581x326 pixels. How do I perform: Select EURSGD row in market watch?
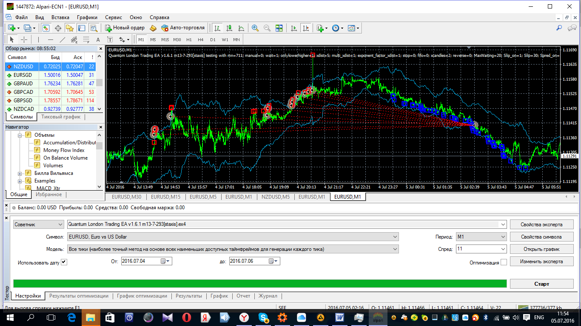pos(50,75)
